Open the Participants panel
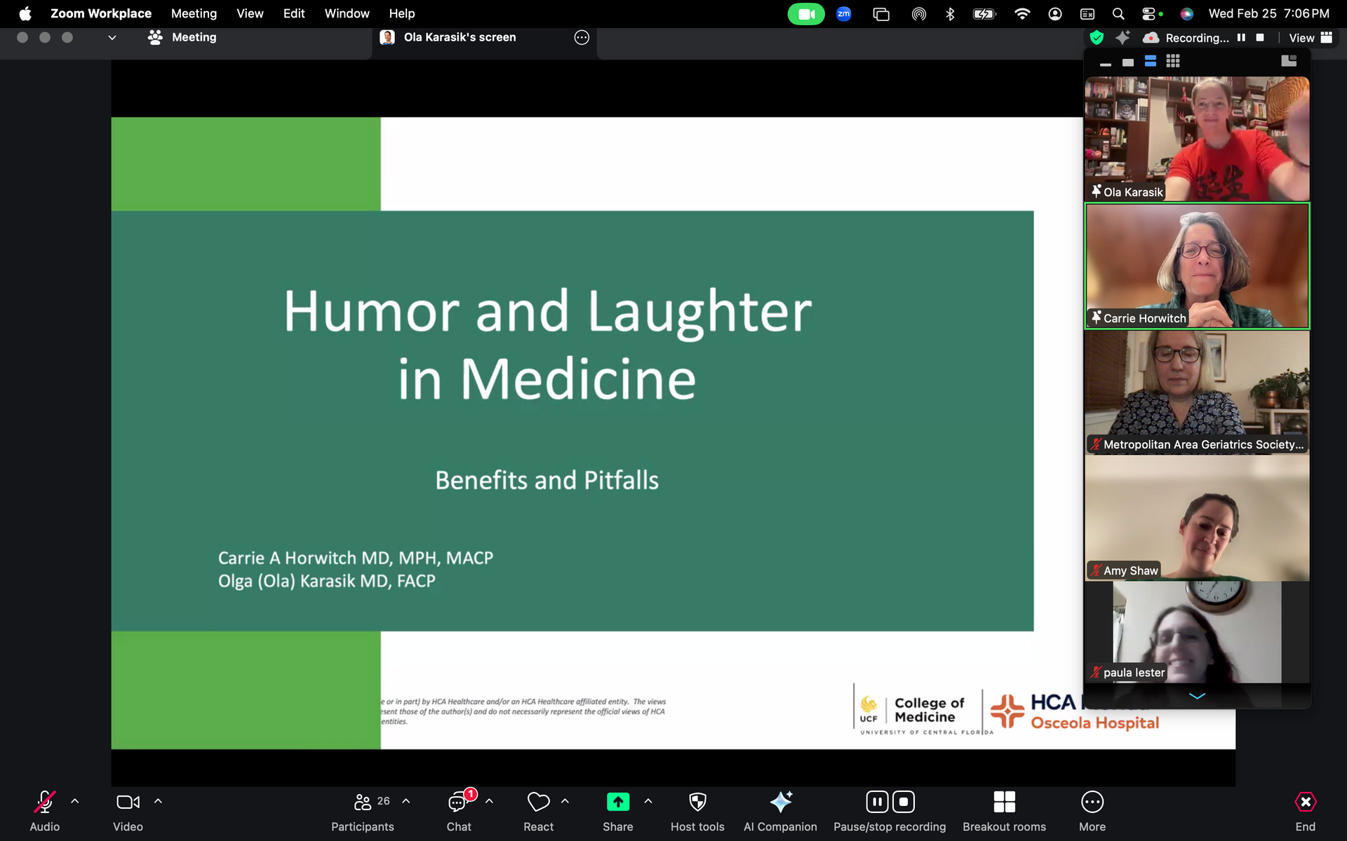Screen dimensions: 1347x841 tap(363, 802)
